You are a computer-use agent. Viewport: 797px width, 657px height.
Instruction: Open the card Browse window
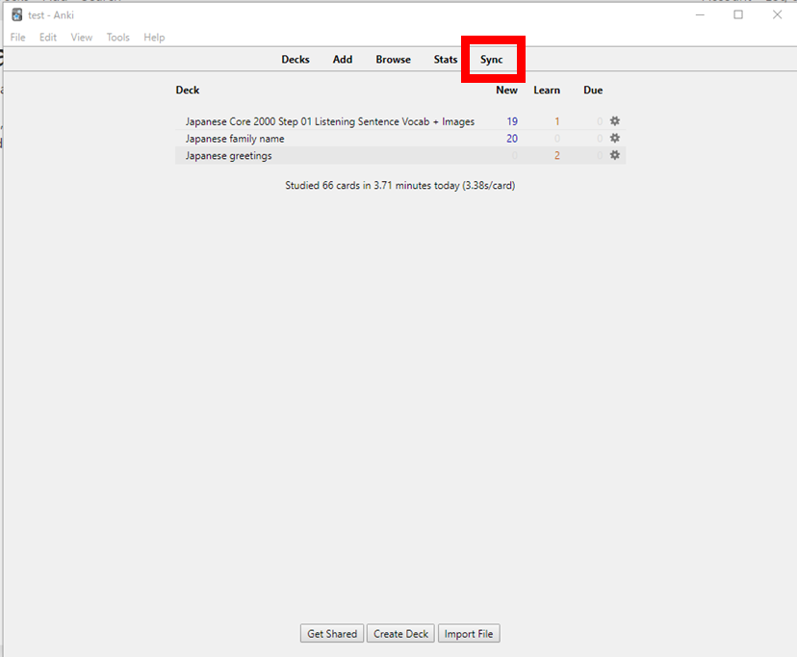[393, 60]
